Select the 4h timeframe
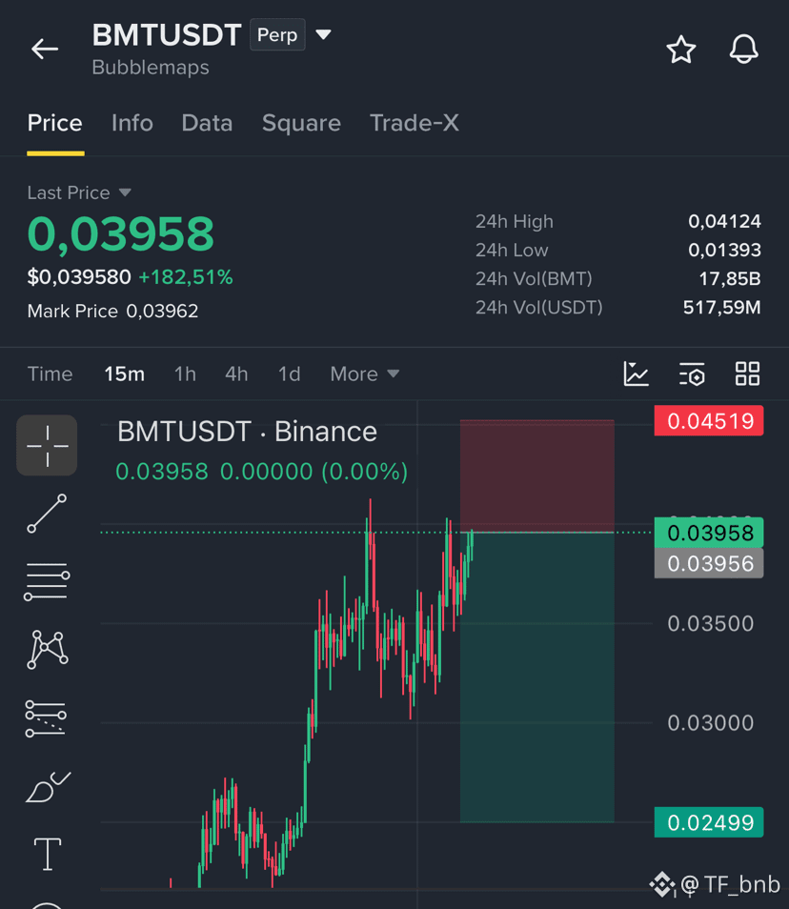Image resolution: width=789 pixels, height=909 pixels. point(236,374)
